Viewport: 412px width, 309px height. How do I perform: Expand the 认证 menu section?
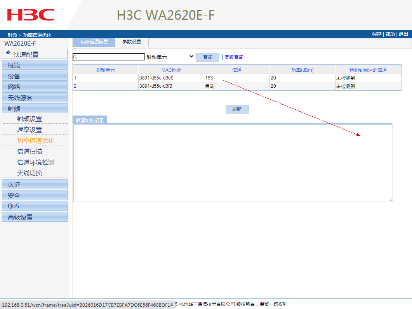[x=35, y=185]
